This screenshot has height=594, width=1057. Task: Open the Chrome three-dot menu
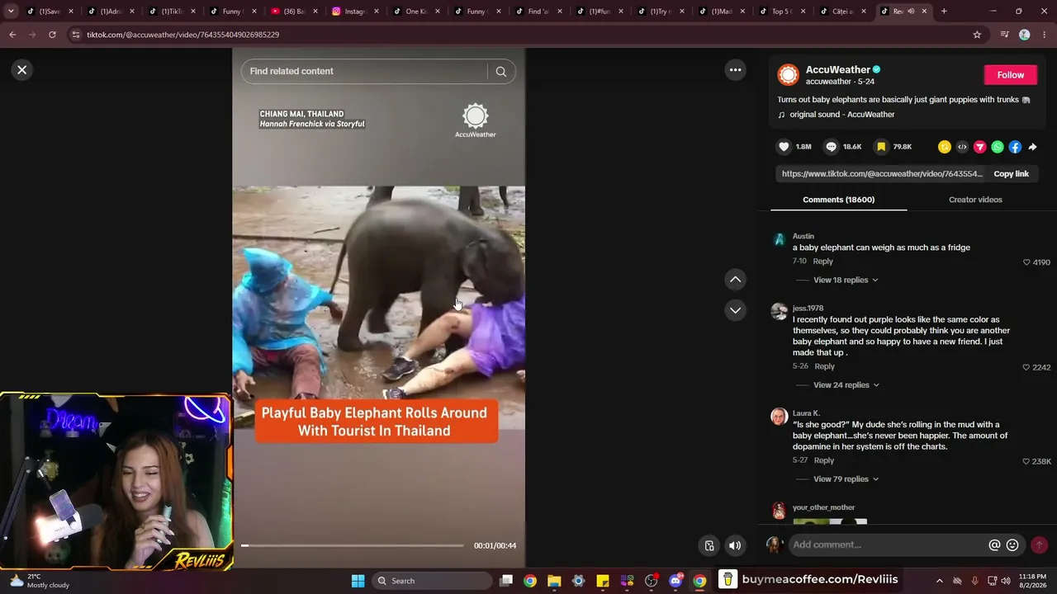coord(1044,35)
